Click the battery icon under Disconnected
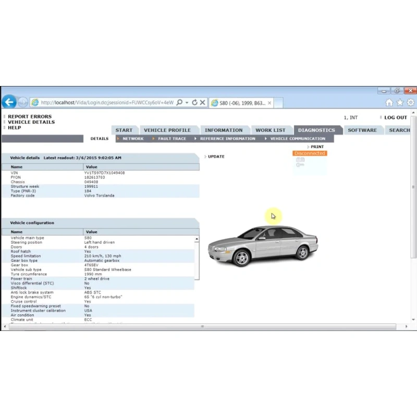417x417 pixels. tap(300, 160)
